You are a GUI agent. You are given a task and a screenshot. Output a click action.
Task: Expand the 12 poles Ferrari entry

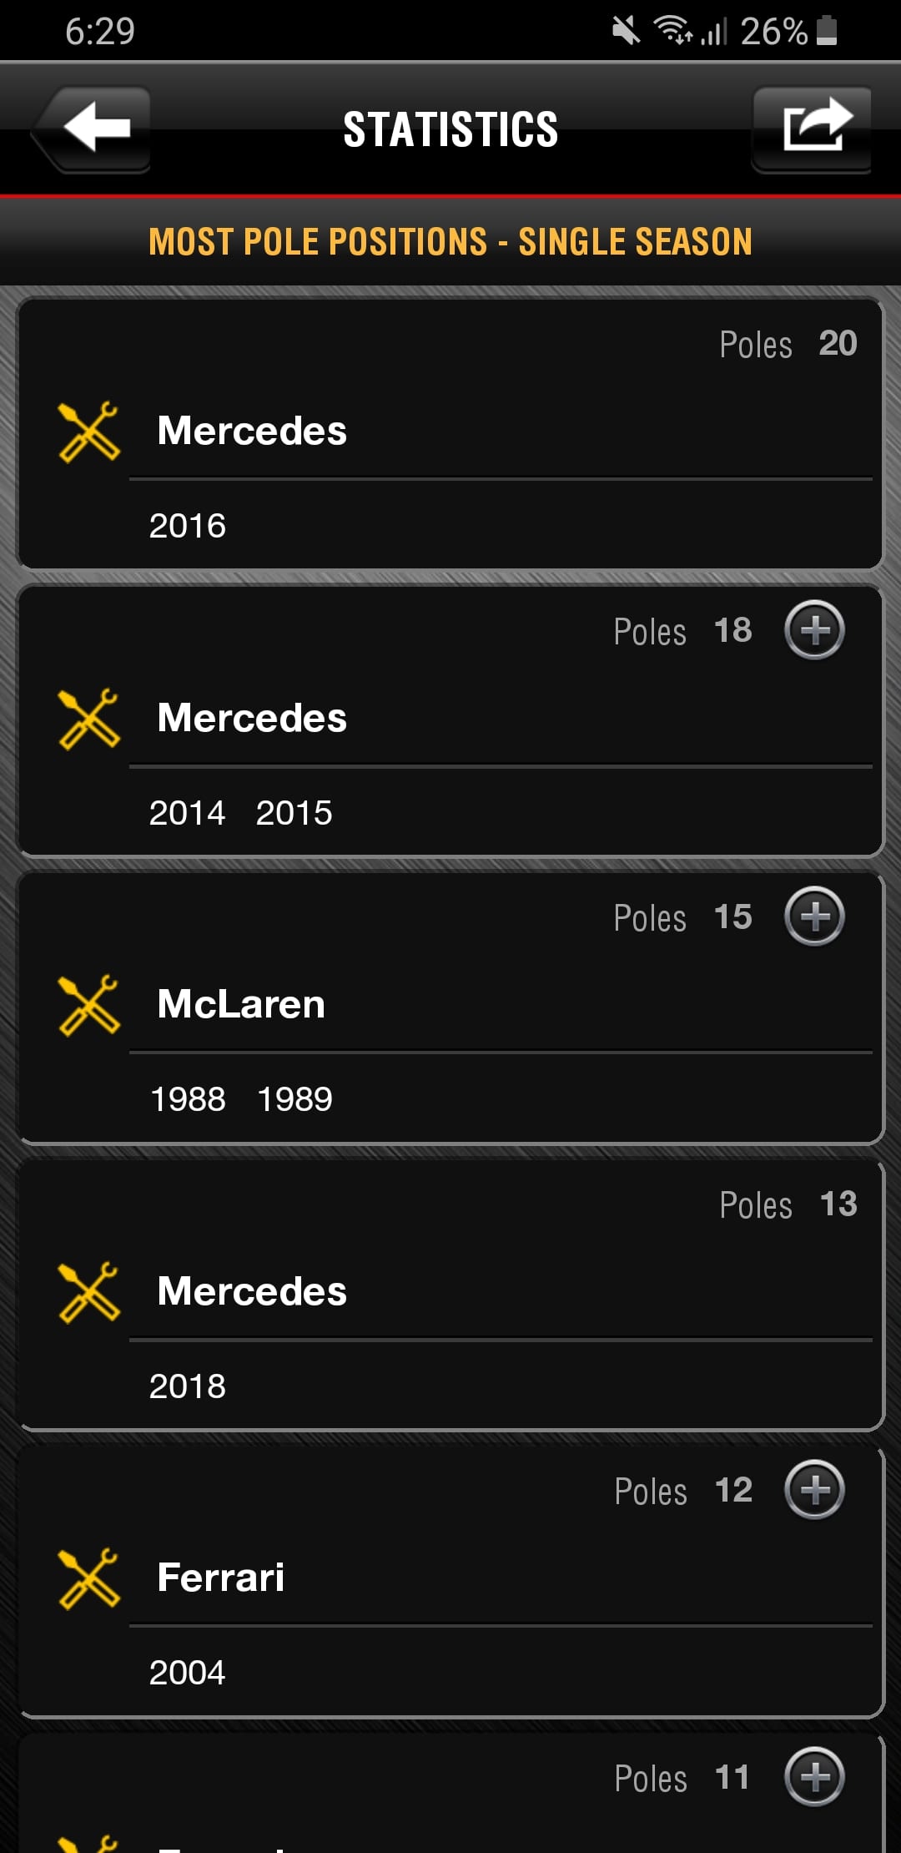814,1490
